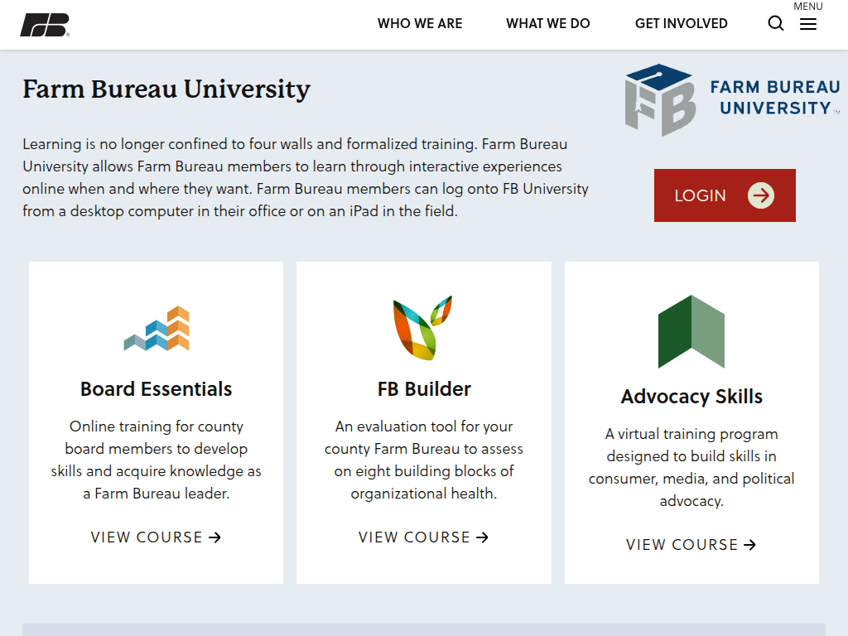Viewport: 848px width, 636px height.
Task: Open the site search magnifier icon
Action: click(x=775, y=23)
